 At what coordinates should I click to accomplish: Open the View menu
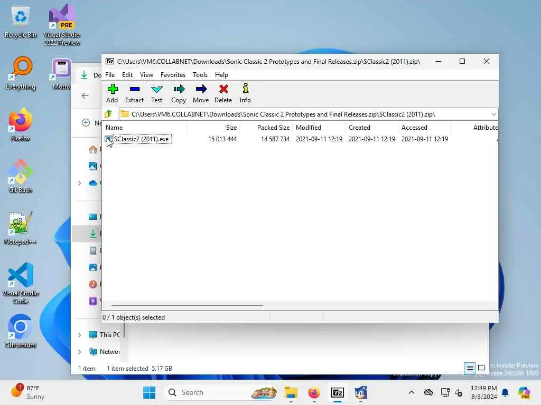pos(146,75)
